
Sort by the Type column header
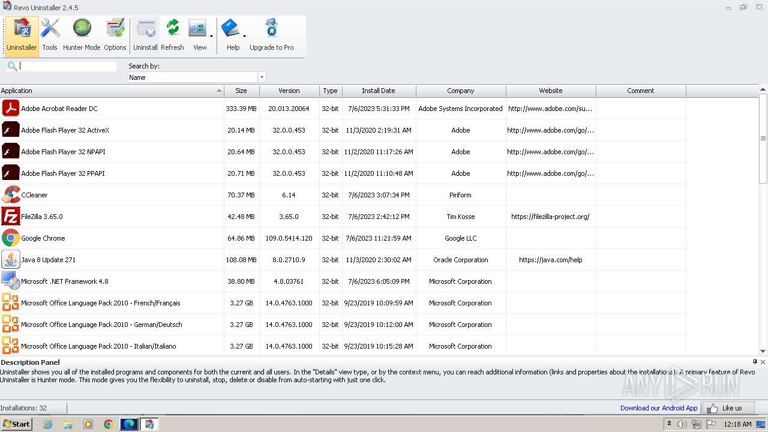pyautogui.click(x=331, y=91)
